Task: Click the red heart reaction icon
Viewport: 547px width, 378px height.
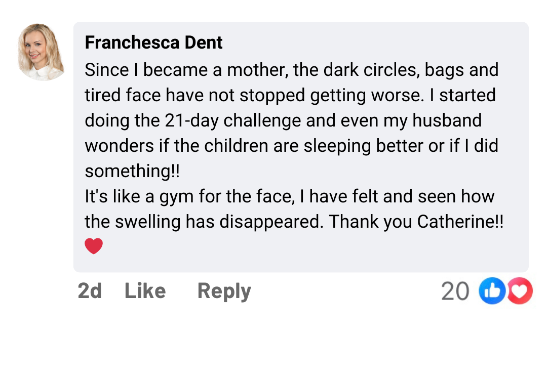Action: click(520, 291)
